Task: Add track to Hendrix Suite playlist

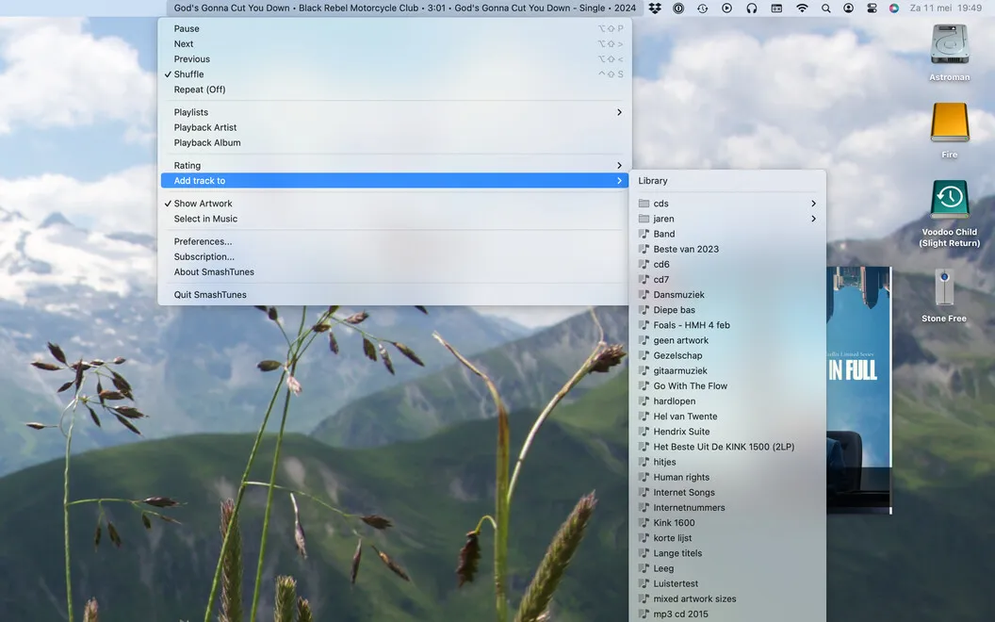Action: coord(727,432)
